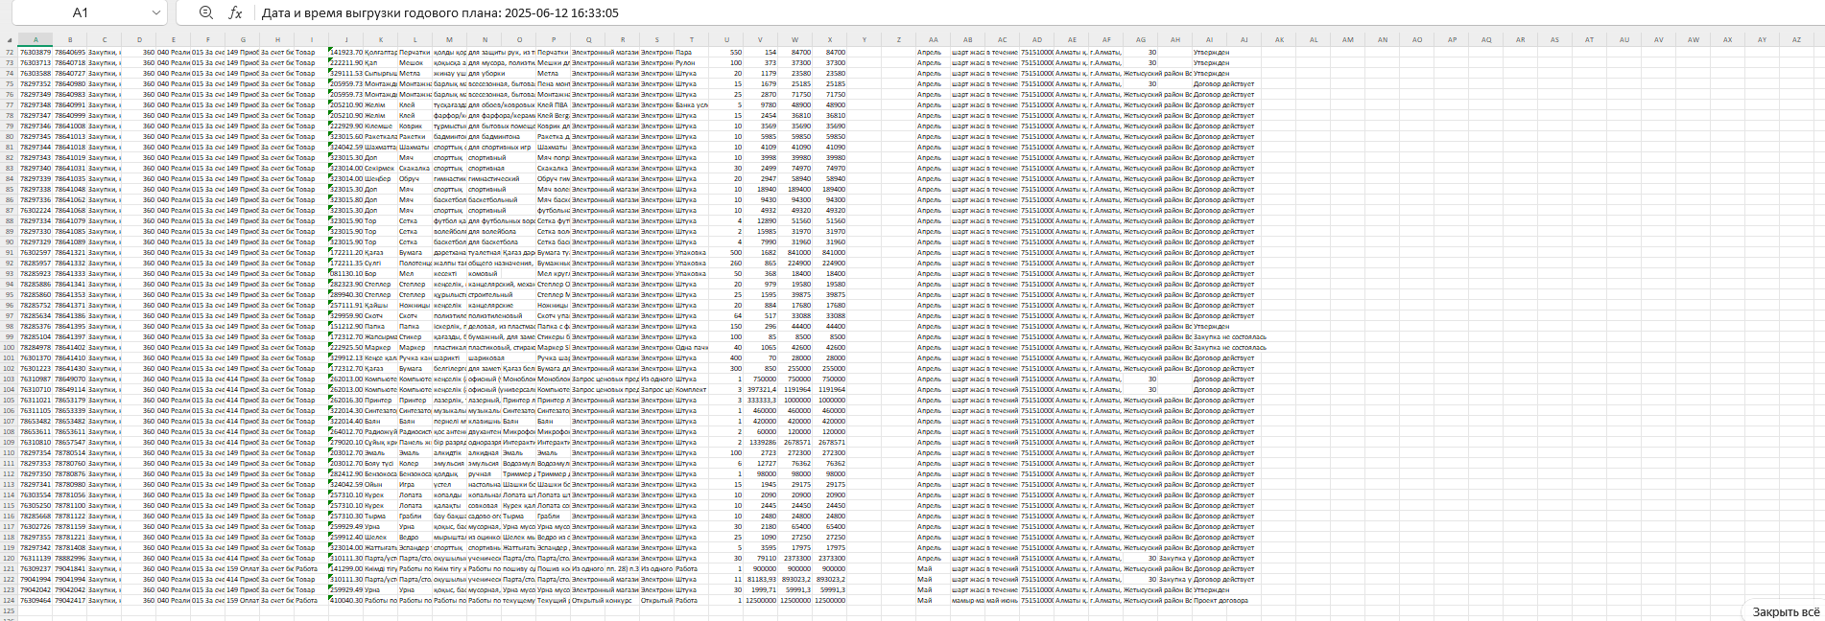Click the select-all triangle corner of sheet
This screenshot has height=621, width=1825.
pyautogui.click(x=9, y=40)
